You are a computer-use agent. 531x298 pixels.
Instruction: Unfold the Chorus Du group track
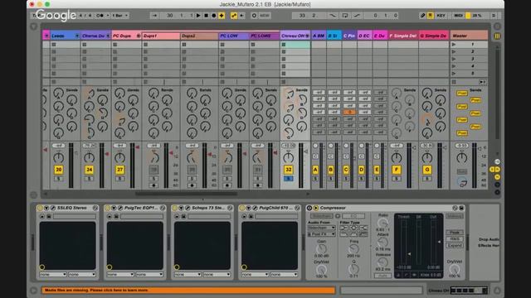coord(108,36)
